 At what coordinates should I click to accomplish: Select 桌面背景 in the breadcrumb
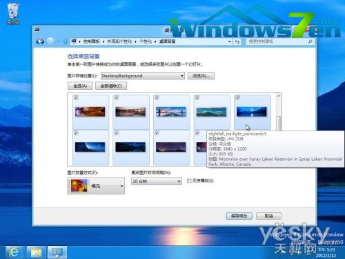point(167,41)
